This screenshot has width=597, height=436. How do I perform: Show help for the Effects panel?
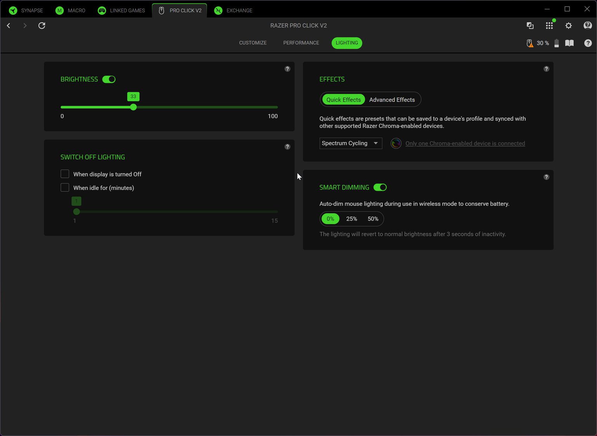(x=546, y=69)
